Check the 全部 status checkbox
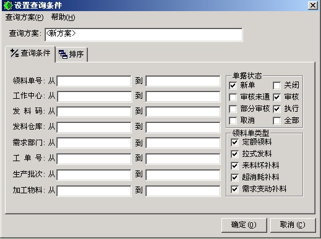This screenshot has height=239, width=321. click(x=276, y=120)
